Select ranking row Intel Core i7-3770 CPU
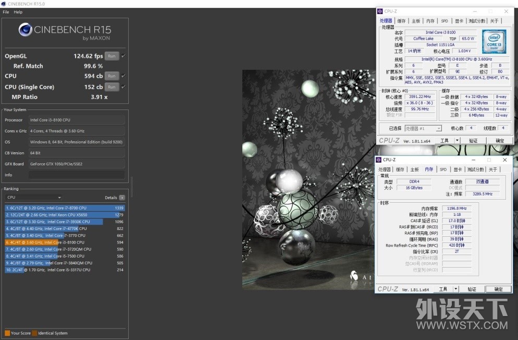Image resolution: width=518 pixels, height=340 pixels. point(65,236)
